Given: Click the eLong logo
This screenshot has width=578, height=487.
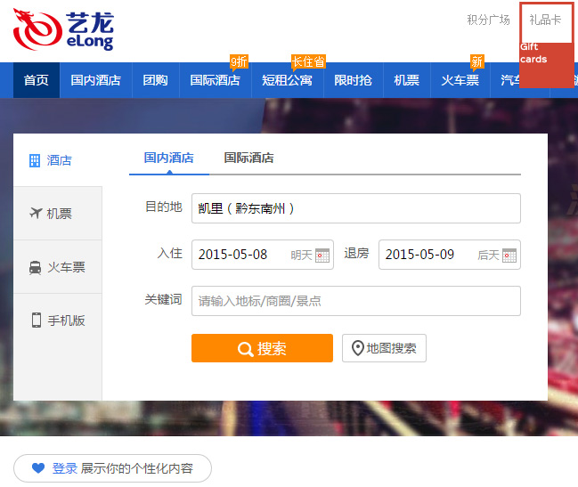Looking at the screenshot, I should coord(63,30).
